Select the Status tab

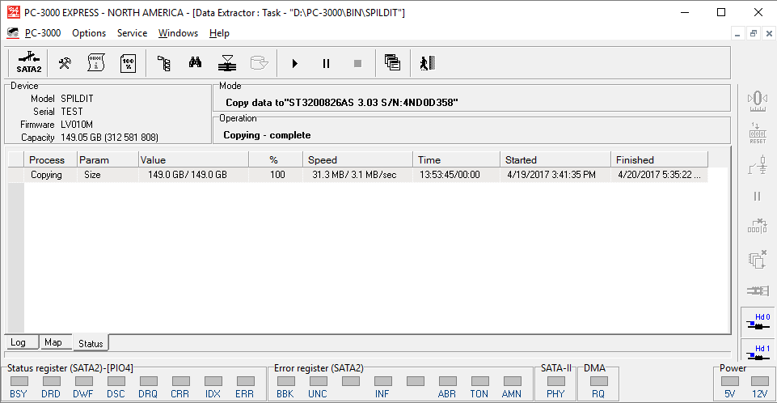click(91, 343)
